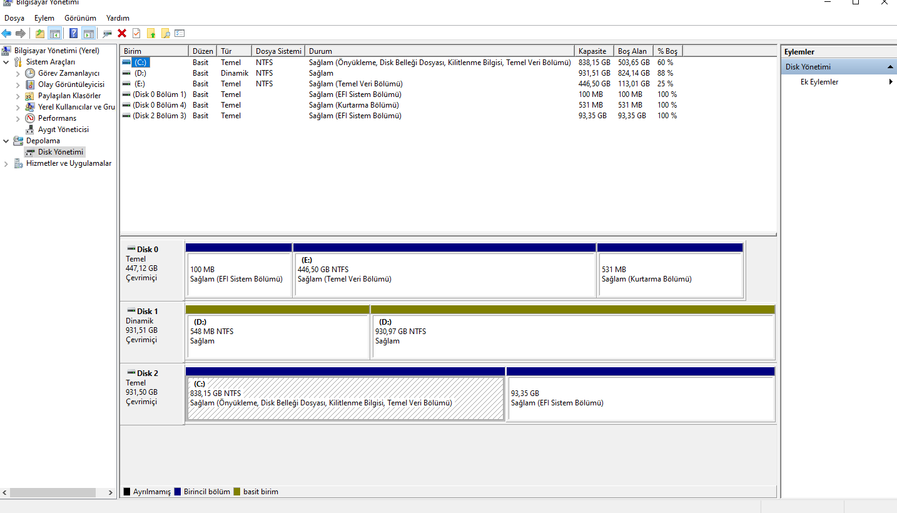Image resolution: width=897 pixels, height=513 pixels.
Task: Click the olive basit birim legend swatch
Action: 237,492
